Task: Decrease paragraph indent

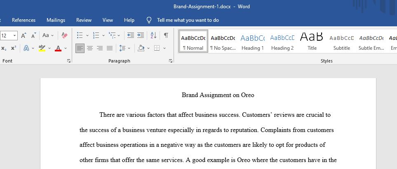Action: pos(131,35)
